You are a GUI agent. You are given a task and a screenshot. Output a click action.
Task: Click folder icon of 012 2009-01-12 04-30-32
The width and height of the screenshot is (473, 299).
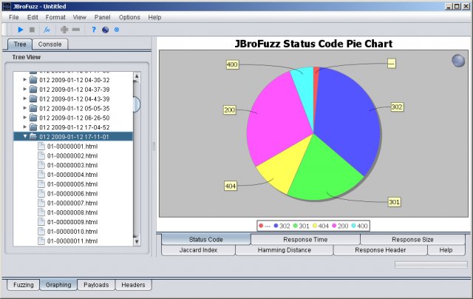pos(33,80)
